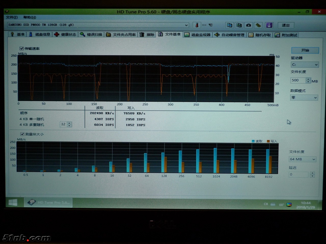Click the purple download arrow icon
The image size is (326, 244).
pyautogui.click(x=269, y=25)
